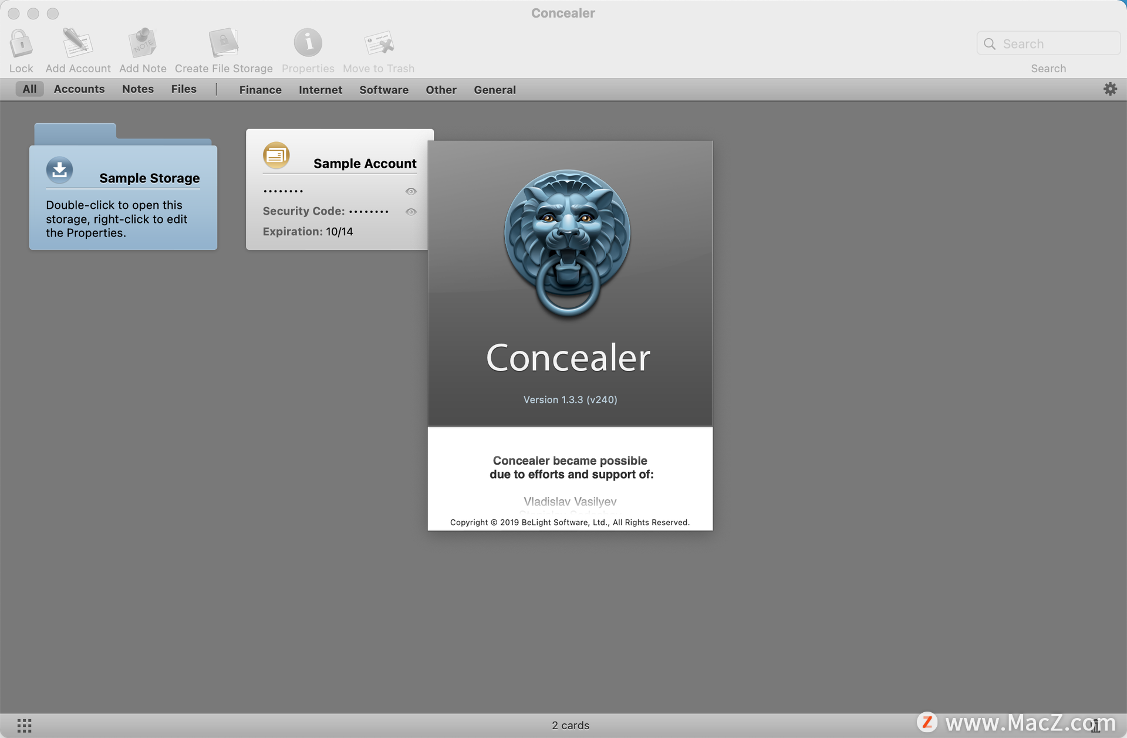The image size is (1127, 738).
Task: Select the Internet category tab
Action: coord(320,89)
